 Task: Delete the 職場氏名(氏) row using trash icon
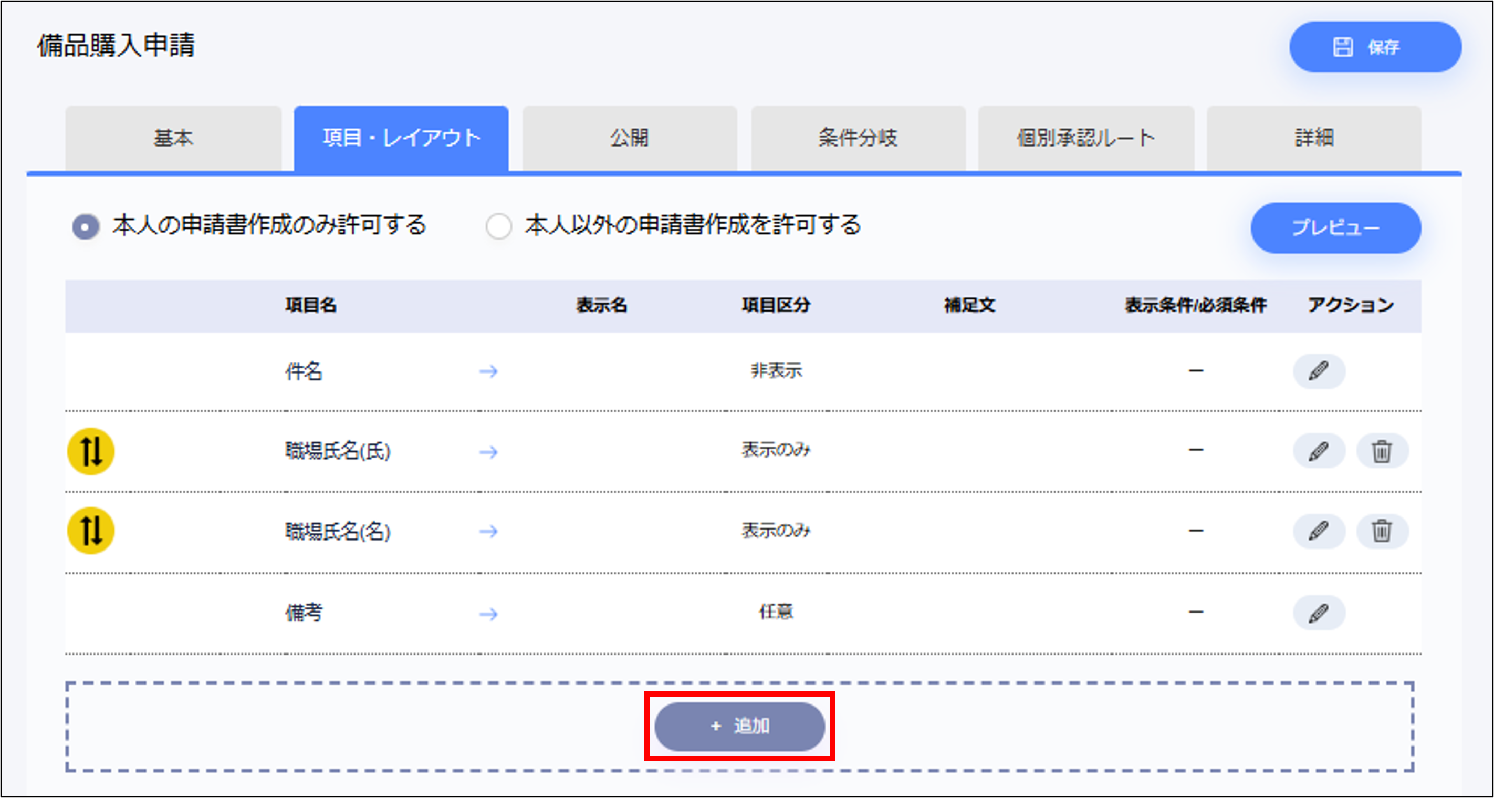tap(1382, 451)
